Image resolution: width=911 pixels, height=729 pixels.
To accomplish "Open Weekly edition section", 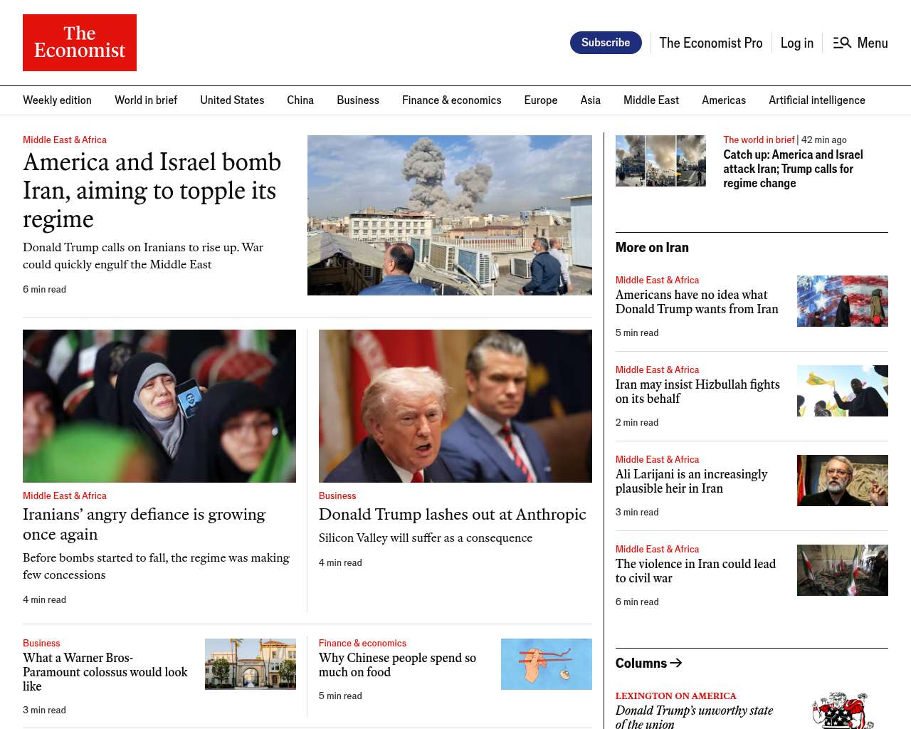I will click(x=57, y=100).
